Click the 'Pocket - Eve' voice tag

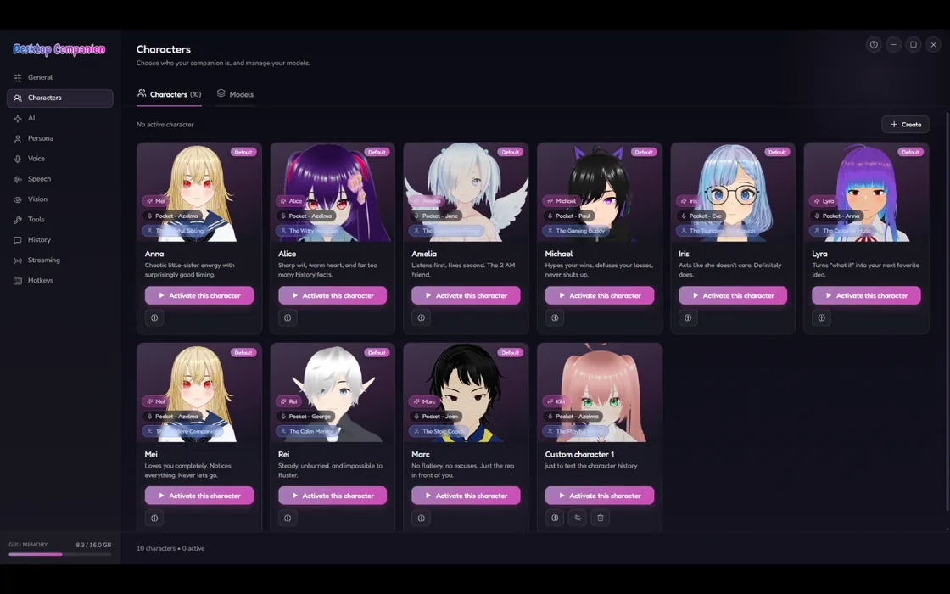tap(701, 216)
